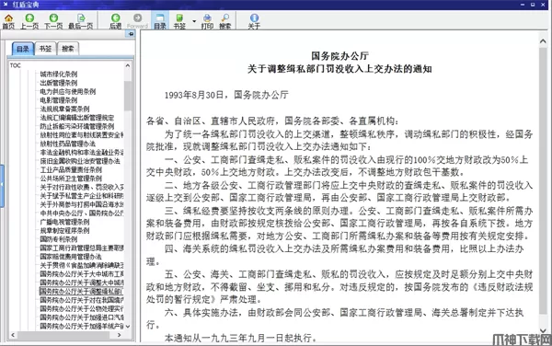Toggle the 目录 contents toolbar button
The height and width of the screenshot is (346, 552).
(160, 21)
